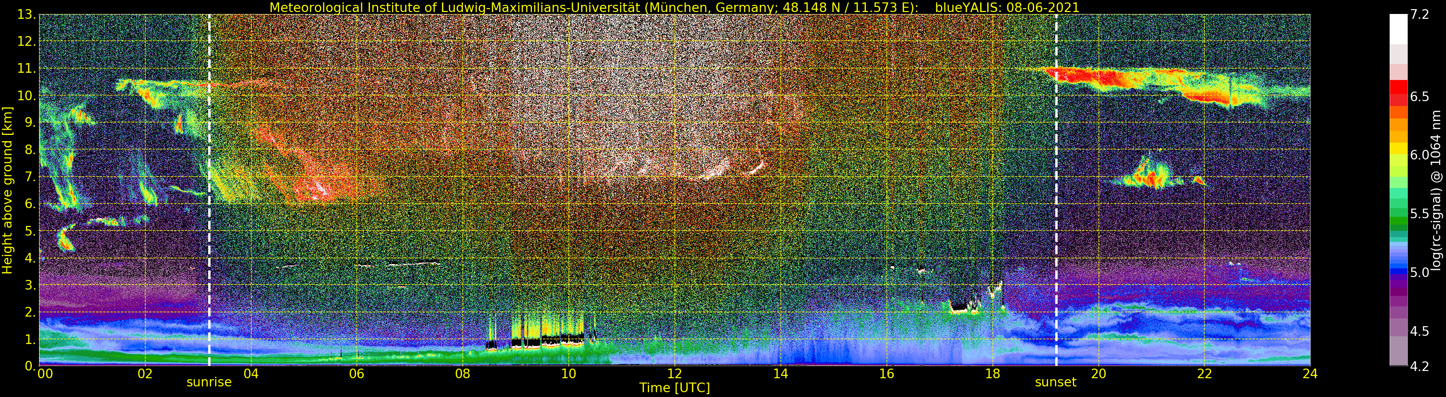The height and width of the screenshot is (397, 1446).
Task: Click the '10' tick on the time axis
Action: click(569, 373)
